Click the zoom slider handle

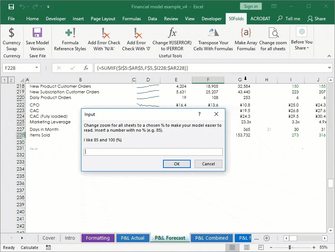point(290,247)
